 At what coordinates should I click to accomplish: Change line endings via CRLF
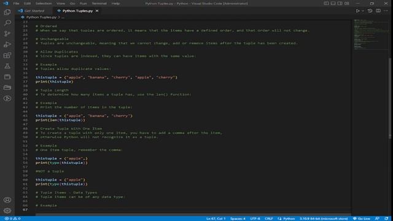click(x=269, y=219)
